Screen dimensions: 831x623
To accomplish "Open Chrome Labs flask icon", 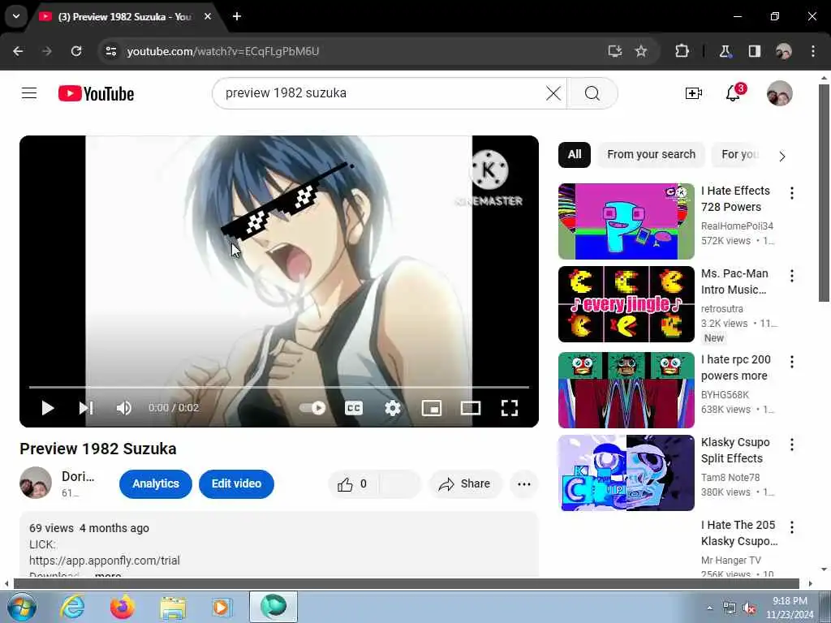I will click(x=725, y=51).
